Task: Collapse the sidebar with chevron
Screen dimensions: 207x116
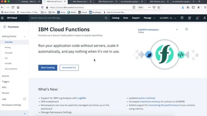Action: click(x=25, y=114)
